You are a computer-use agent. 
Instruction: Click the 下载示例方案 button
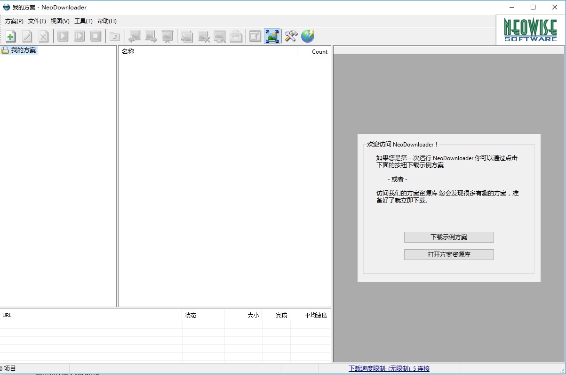click(448, 237)
